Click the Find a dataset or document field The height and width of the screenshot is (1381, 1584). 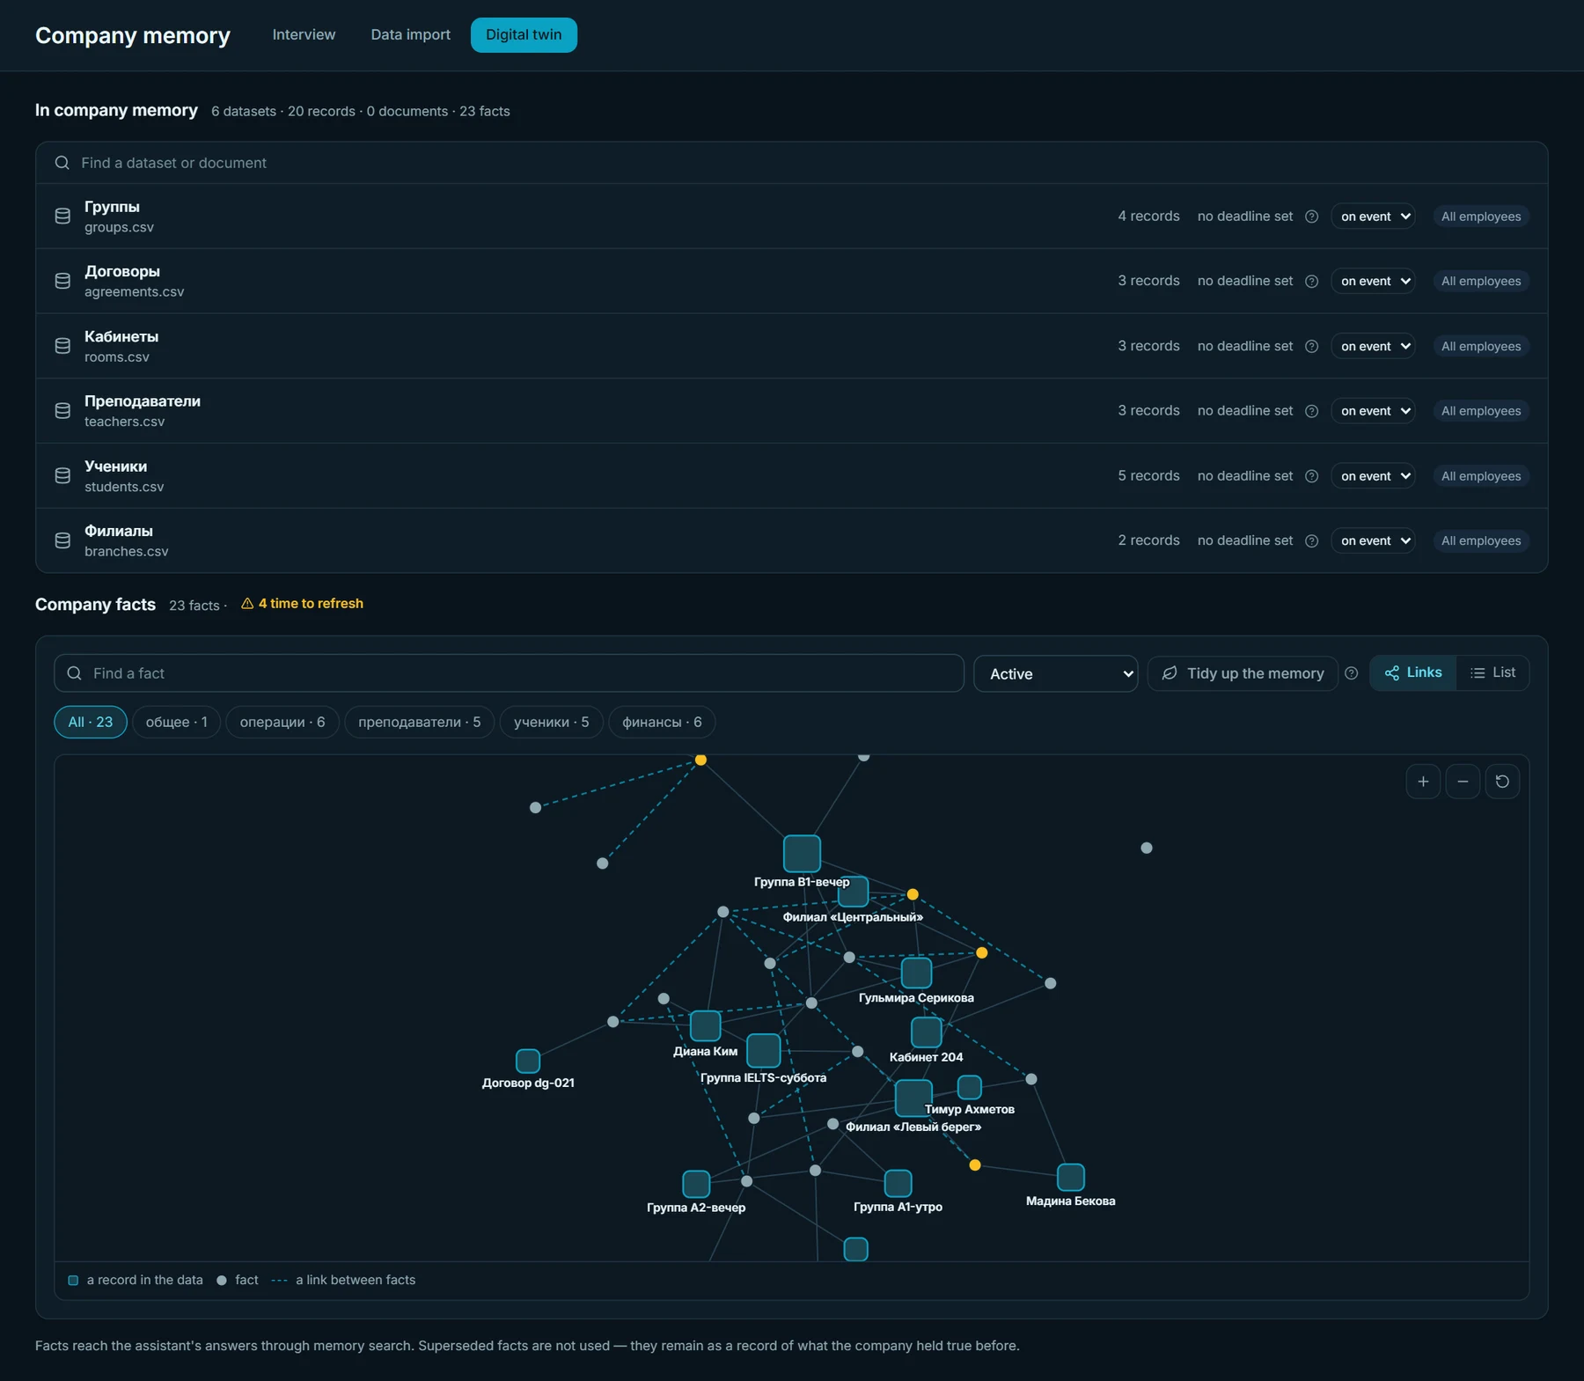pos(791,163)
